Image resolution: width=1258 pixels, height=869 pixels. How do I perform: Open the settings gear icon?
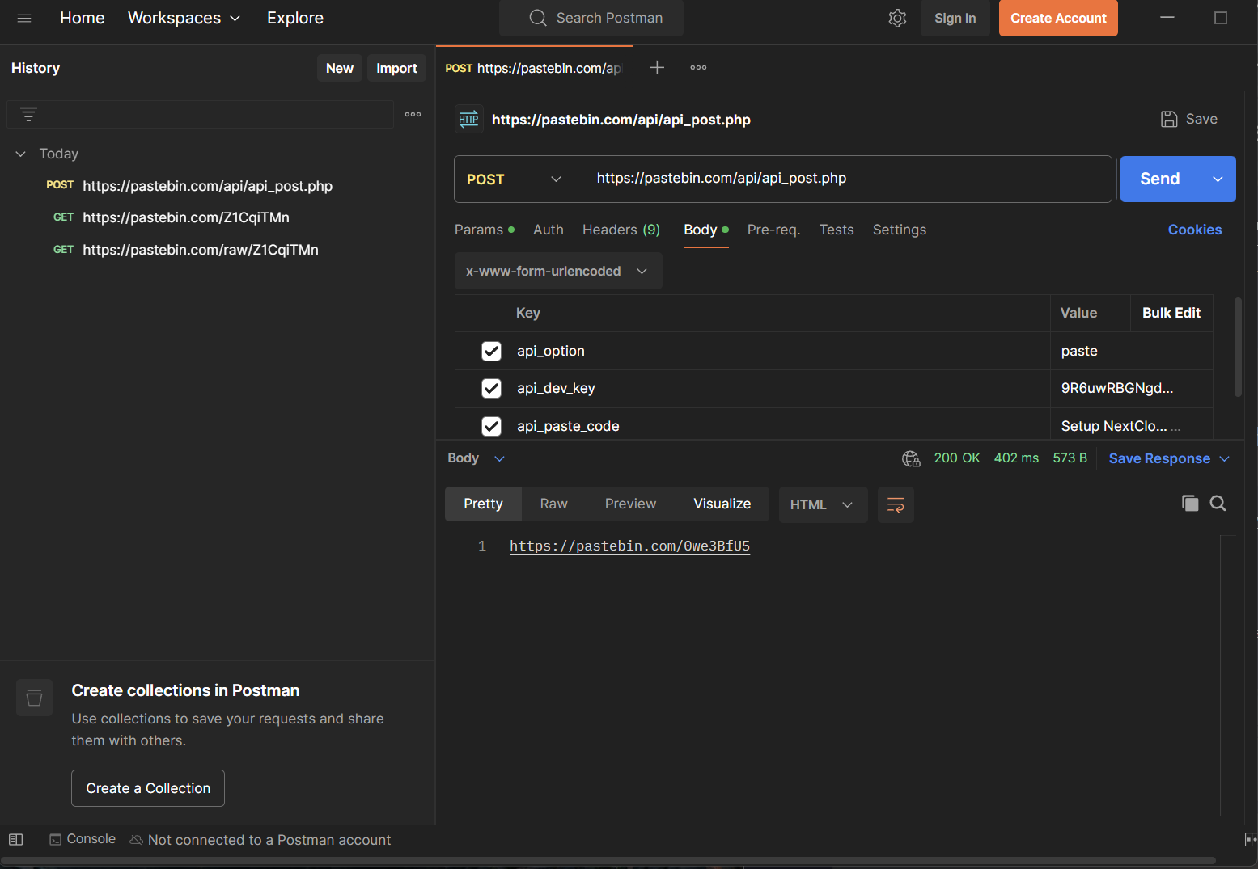897,19
